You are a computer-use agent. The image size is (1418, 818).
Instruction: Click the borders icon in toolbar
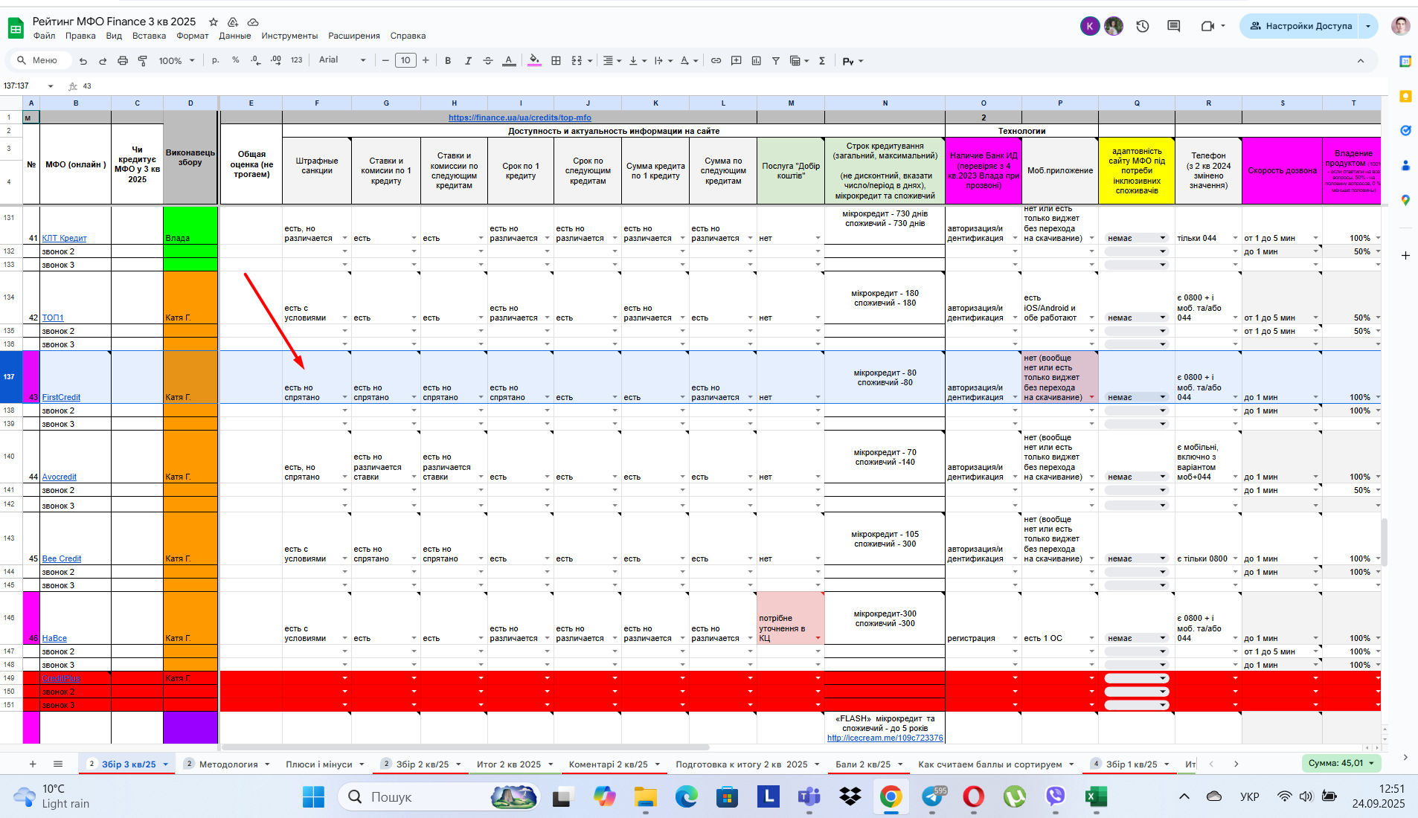556,61
